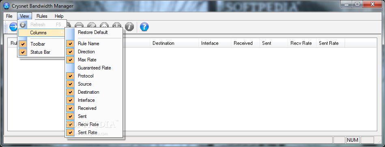Choose Restore Default in Columns submenu

click(94, 32)
